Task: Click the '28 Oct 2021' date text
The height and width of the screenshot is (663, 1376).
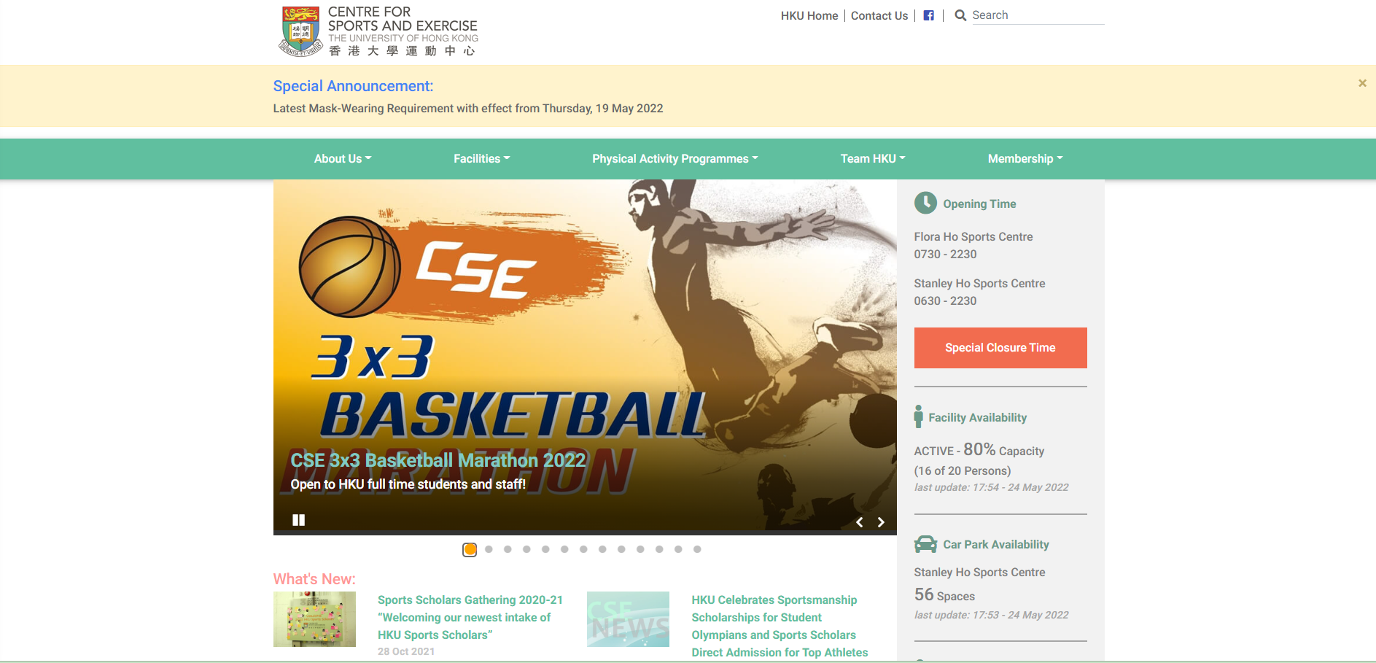Action: pos(406,651)
